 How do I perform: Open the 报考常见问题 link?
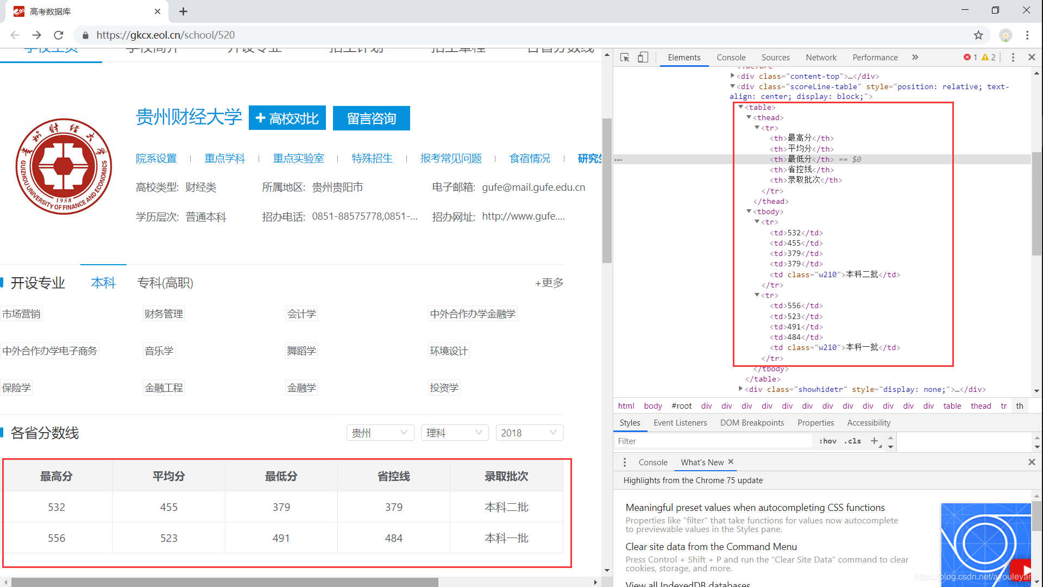click(451, 158)
